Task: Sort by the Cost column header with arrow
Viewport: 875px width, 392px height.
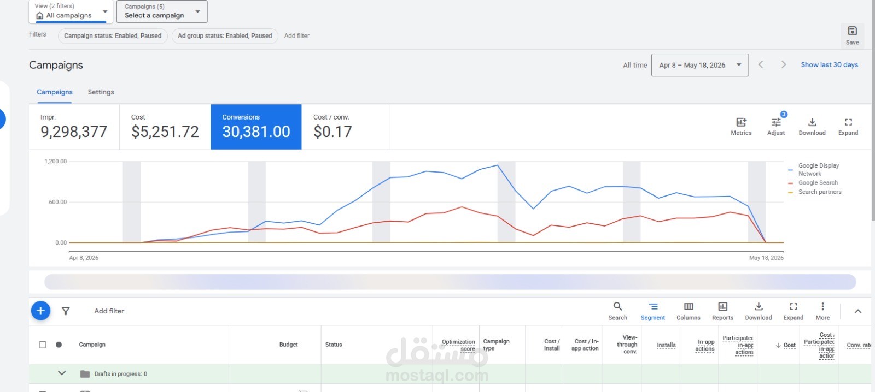Action: coord(786,345)
